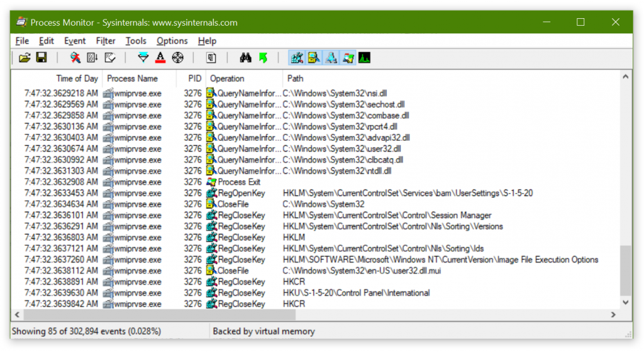Select the user32.dll.mui CloseFile row
644x352 pixels.
315,270
